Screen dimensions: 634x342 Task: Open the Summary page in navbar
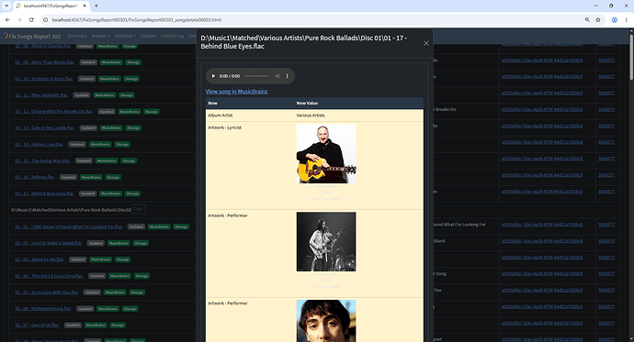pos(77,36)
